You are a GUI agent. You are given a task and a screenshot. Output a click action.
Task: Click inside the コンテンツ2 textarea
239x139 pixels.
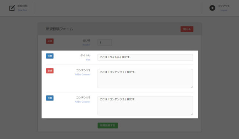coord(145,106)
